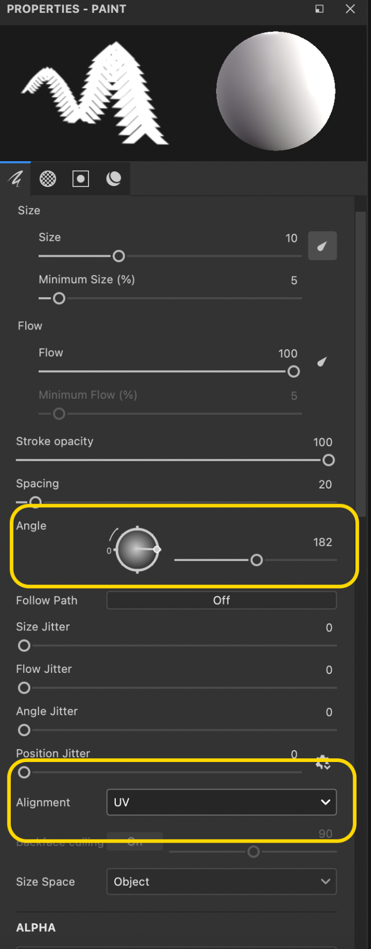Open the Alignment dropdown showing UV
Image resolution: width=371 pixels, height=949 pixels.
click(x=221, y=802)
